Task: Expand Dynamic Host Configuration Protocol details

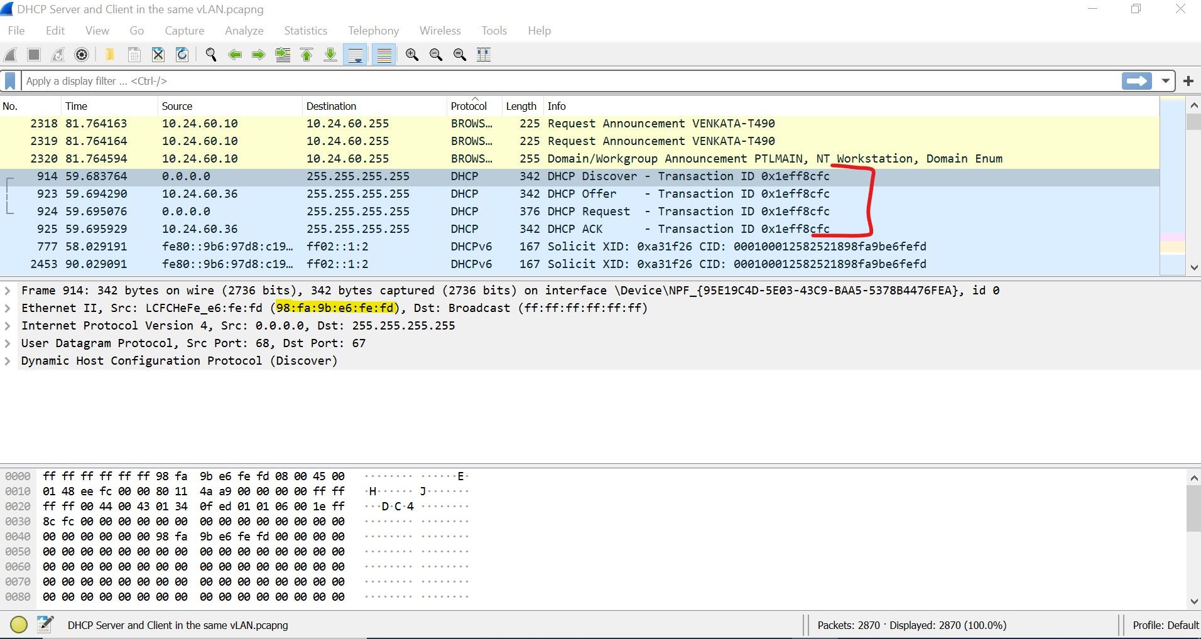Action: [8, 360]
